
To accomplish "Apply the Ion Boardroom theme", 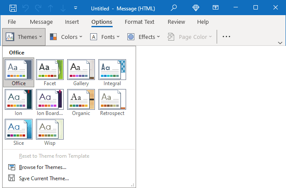I will click(x=50, y=102).
